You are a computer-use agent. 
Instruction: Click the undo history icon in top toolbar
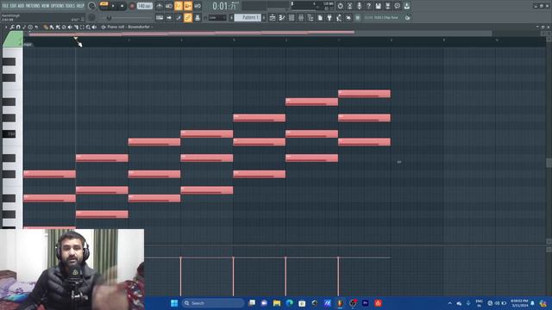click(x=341, y=6)
